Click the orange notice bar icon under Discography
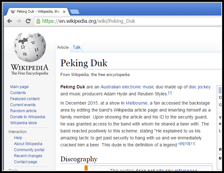 86,168
